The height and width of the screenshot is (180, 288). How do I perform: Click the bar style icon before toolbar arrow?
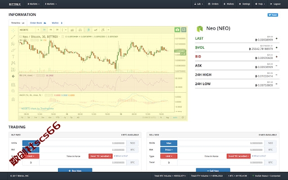[103, 30]
